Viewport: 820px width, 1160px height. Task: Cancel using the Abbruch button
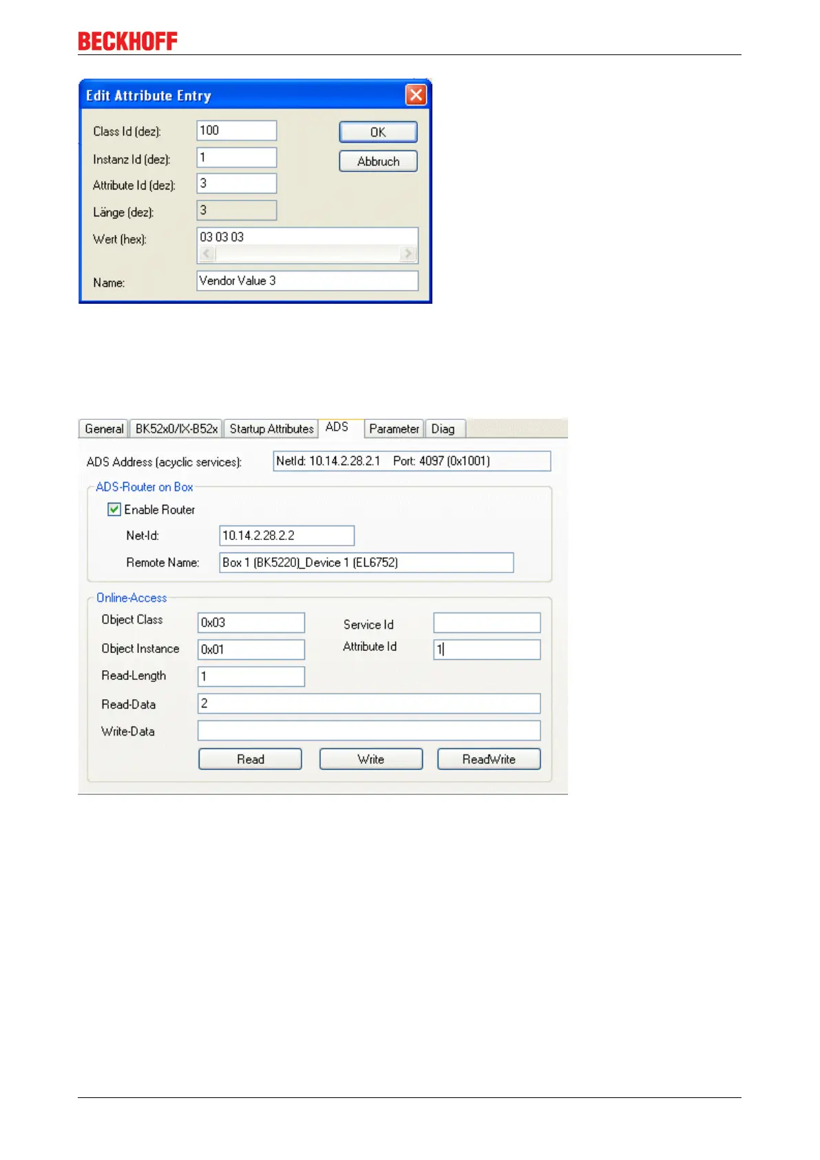[x=378, y=161]
